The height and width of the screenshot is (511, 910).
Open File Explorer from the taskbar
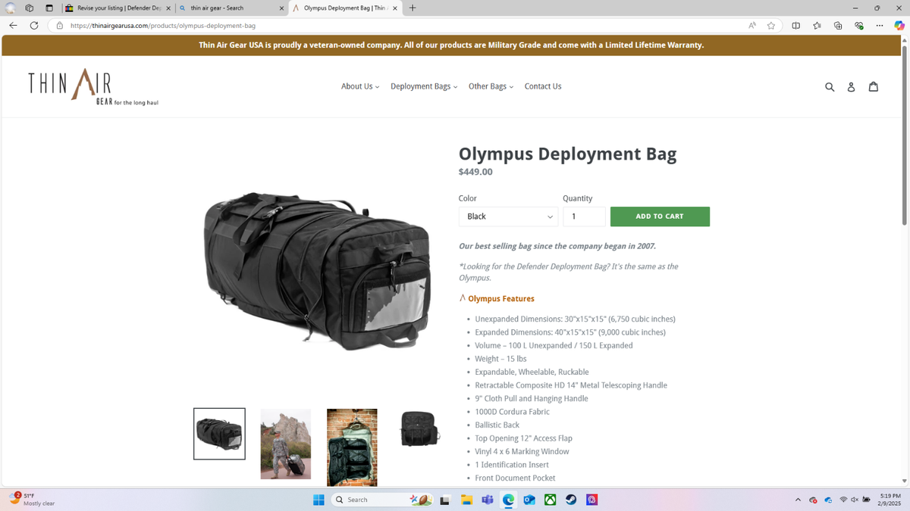click(x=466, y=500)
